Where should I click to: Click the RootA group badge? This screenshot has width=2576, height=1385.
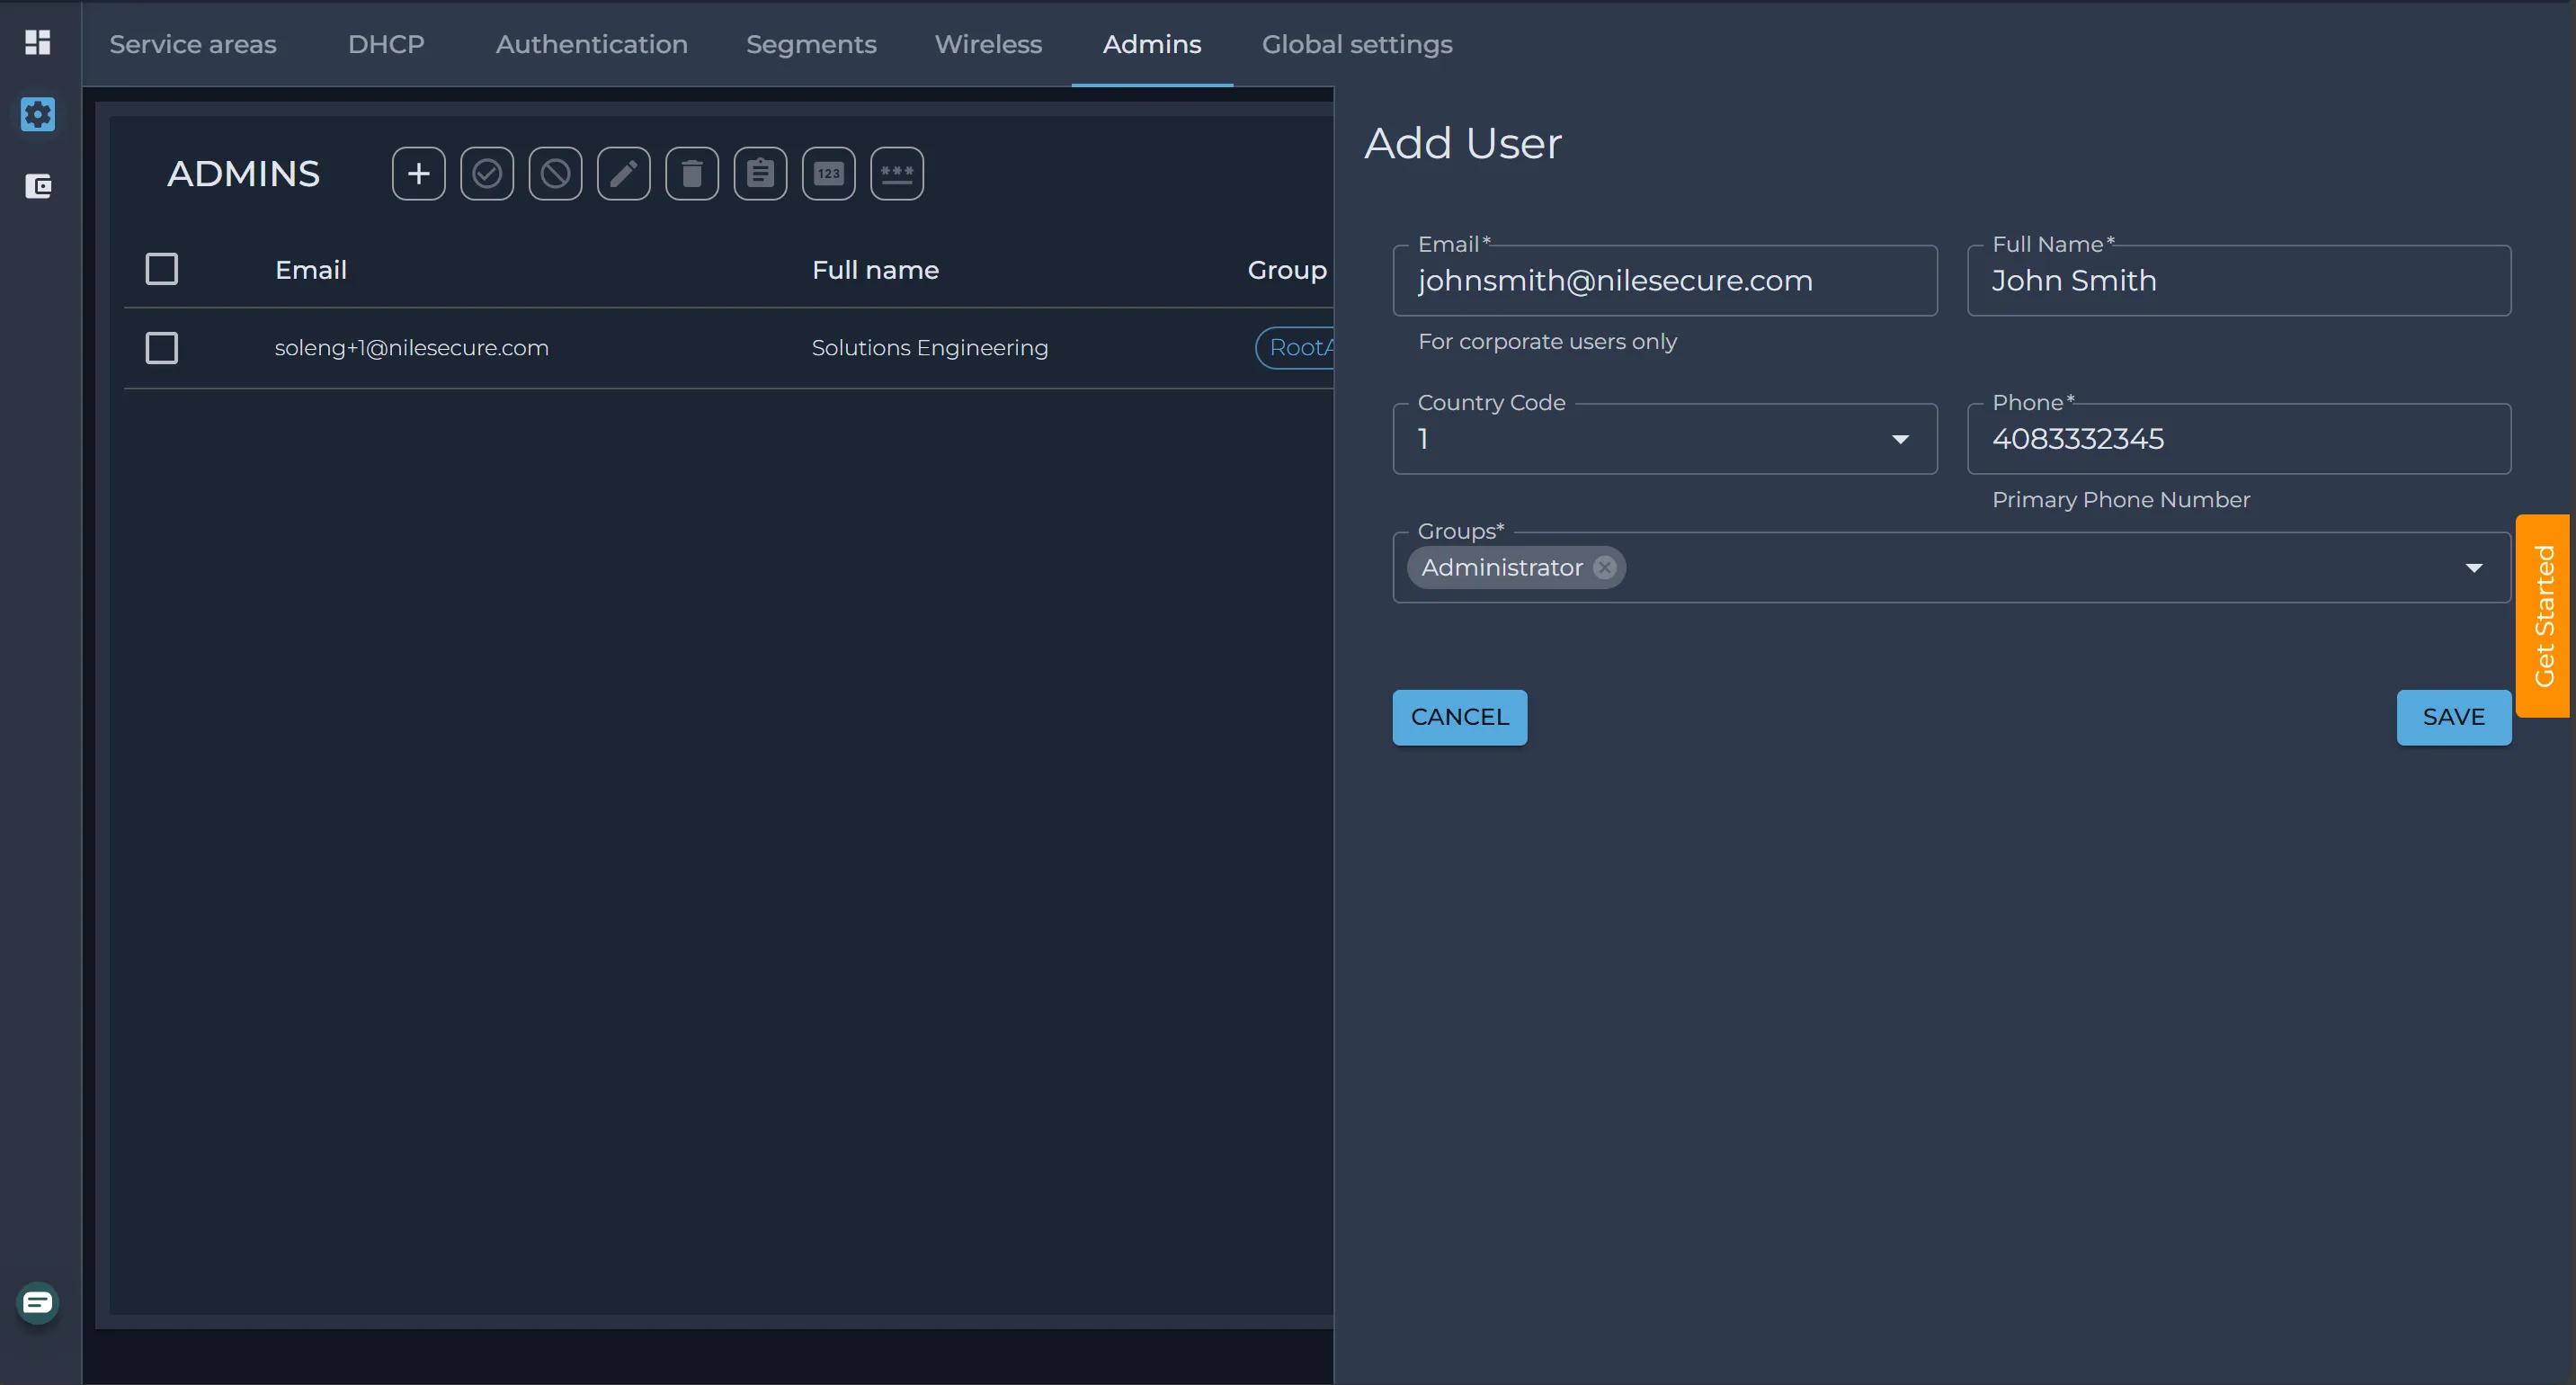tap(1296, 348)
